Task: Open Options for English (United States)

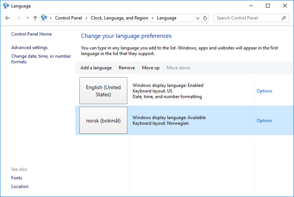Action: click(265, 91)
